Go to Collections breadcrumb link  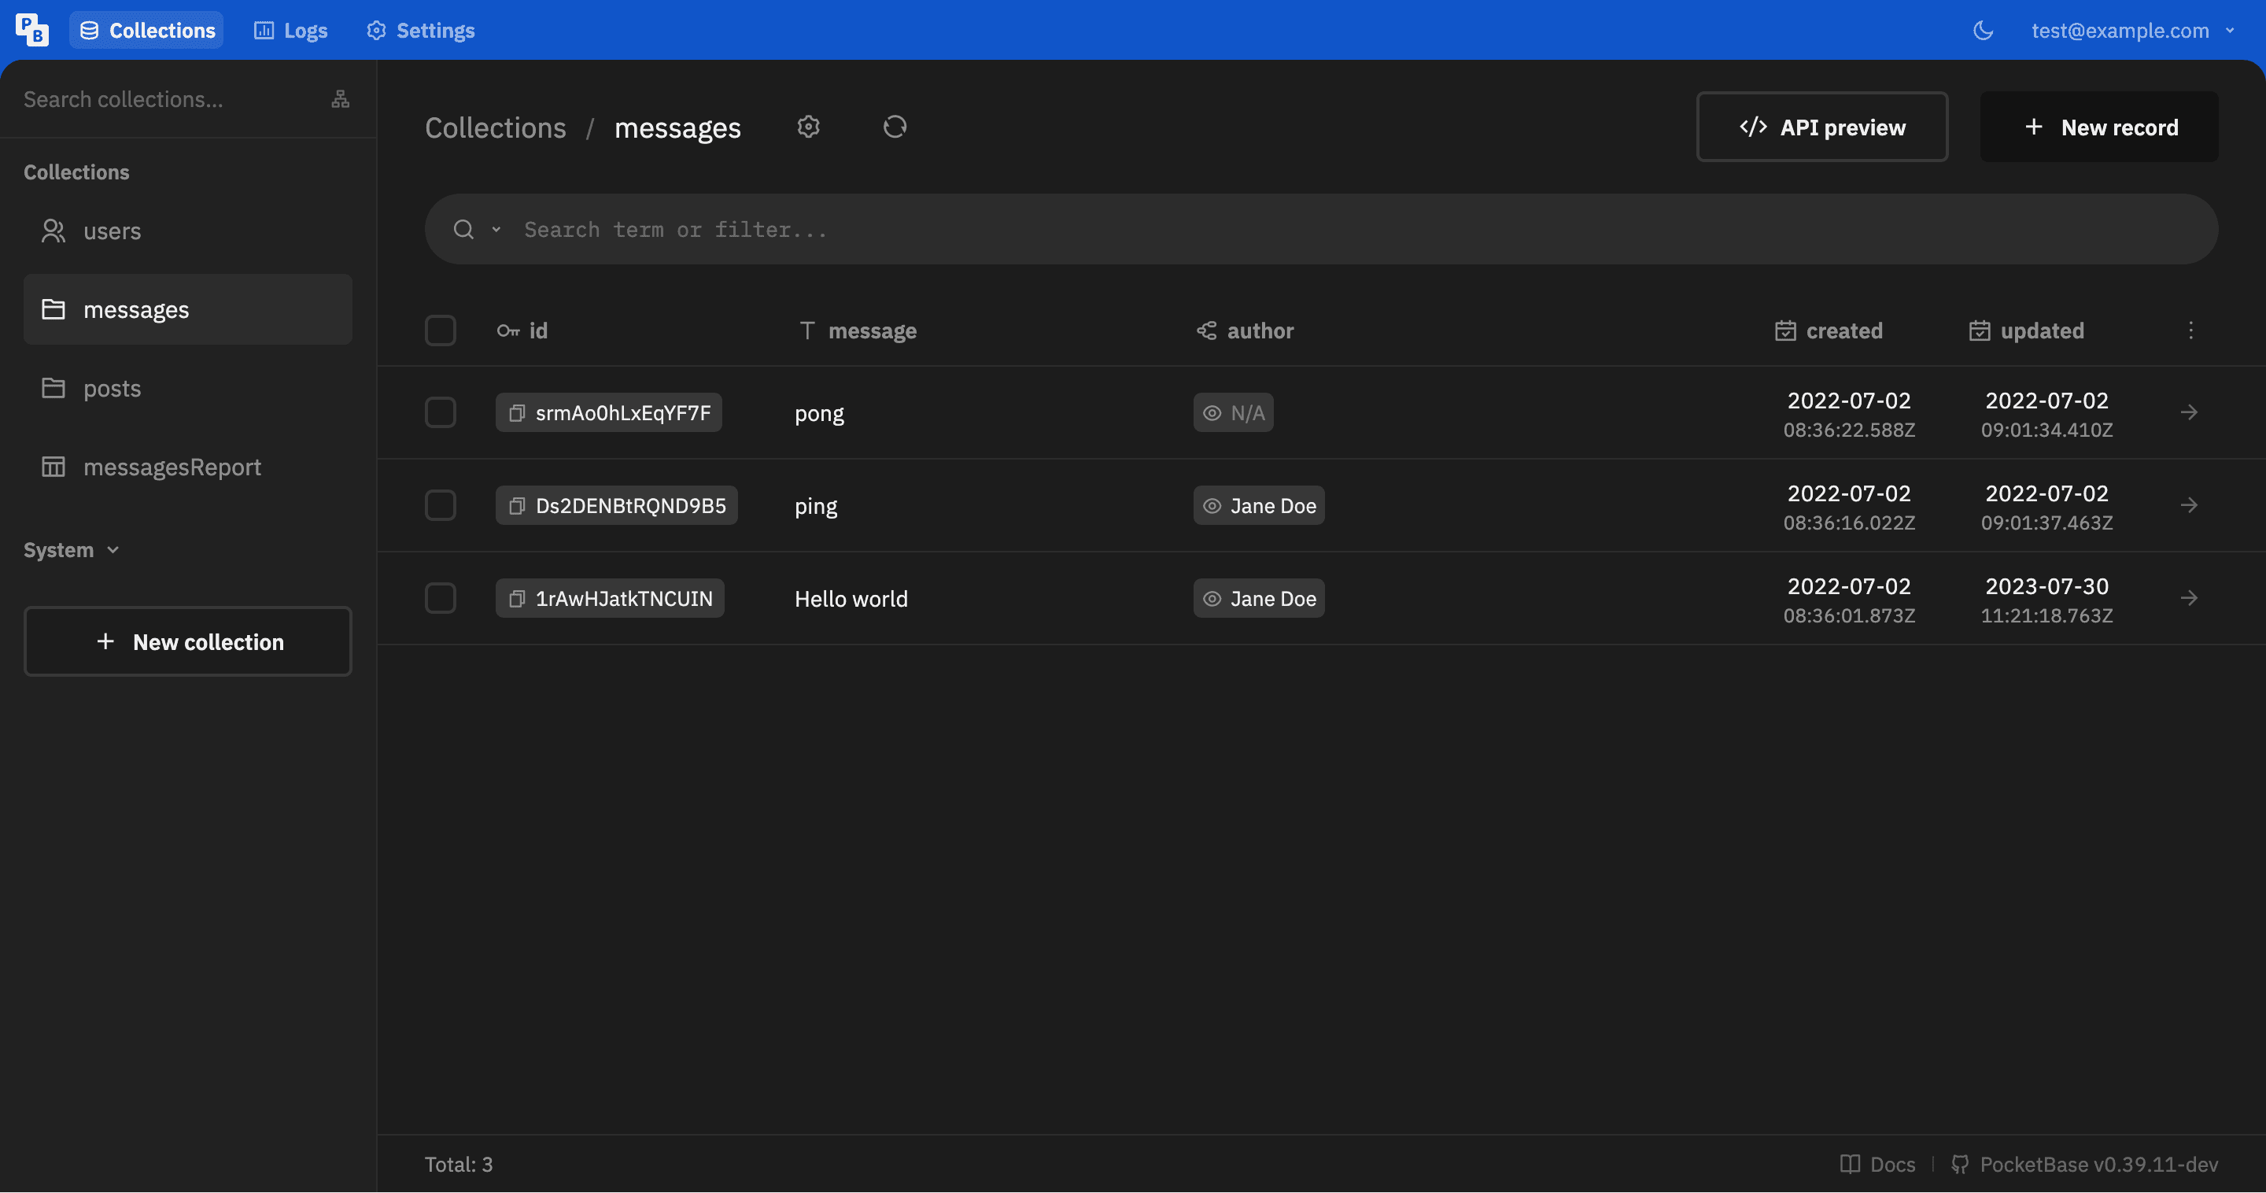click(495, 127)
